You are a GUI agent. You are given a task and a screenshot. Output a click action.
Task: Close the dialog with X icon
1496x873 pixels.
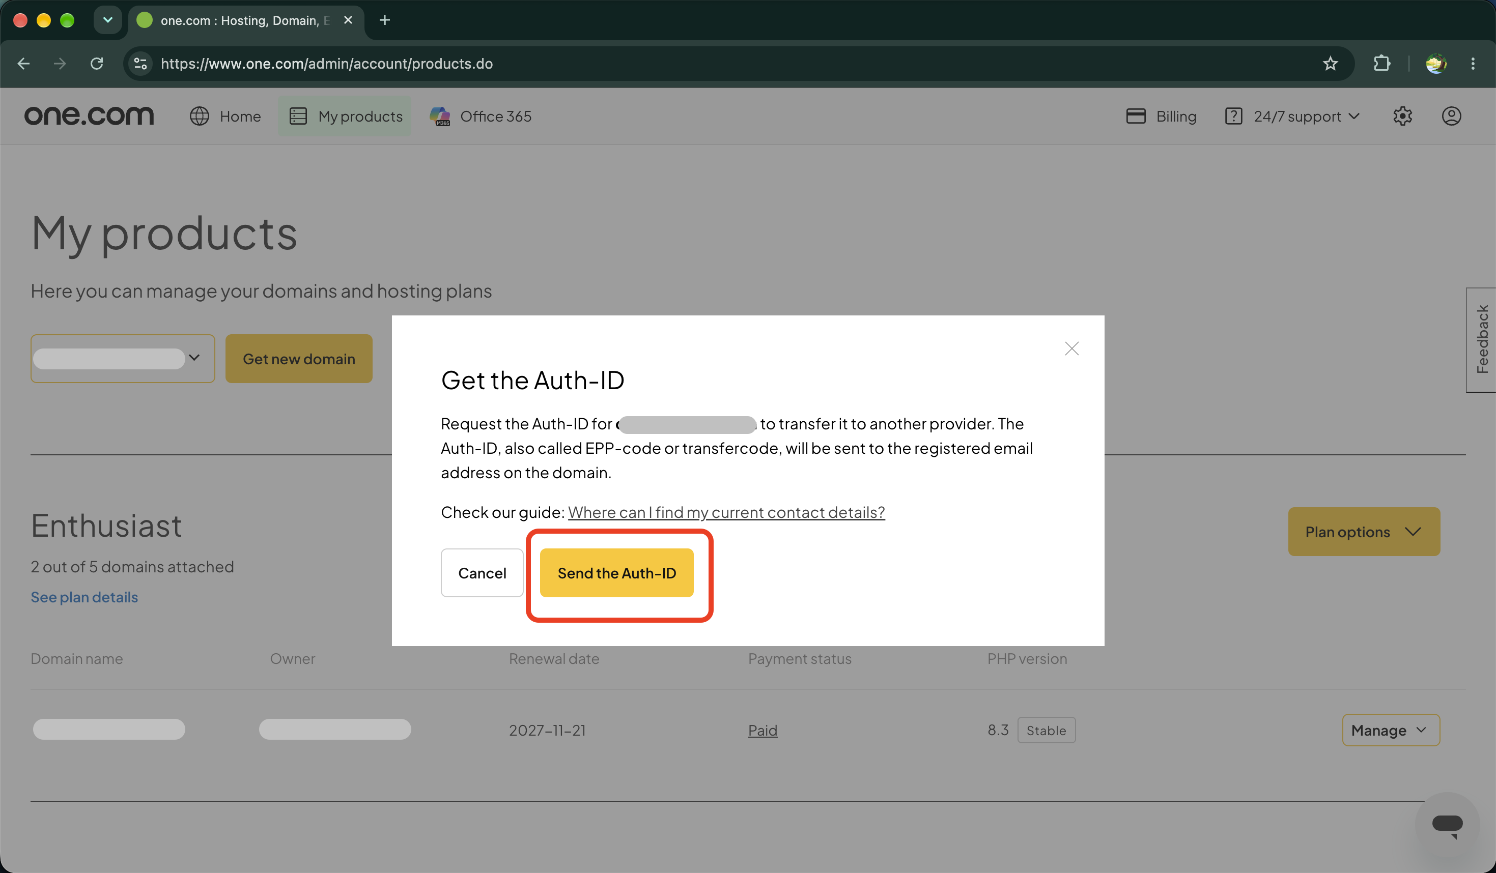[x=1071, y=348]
